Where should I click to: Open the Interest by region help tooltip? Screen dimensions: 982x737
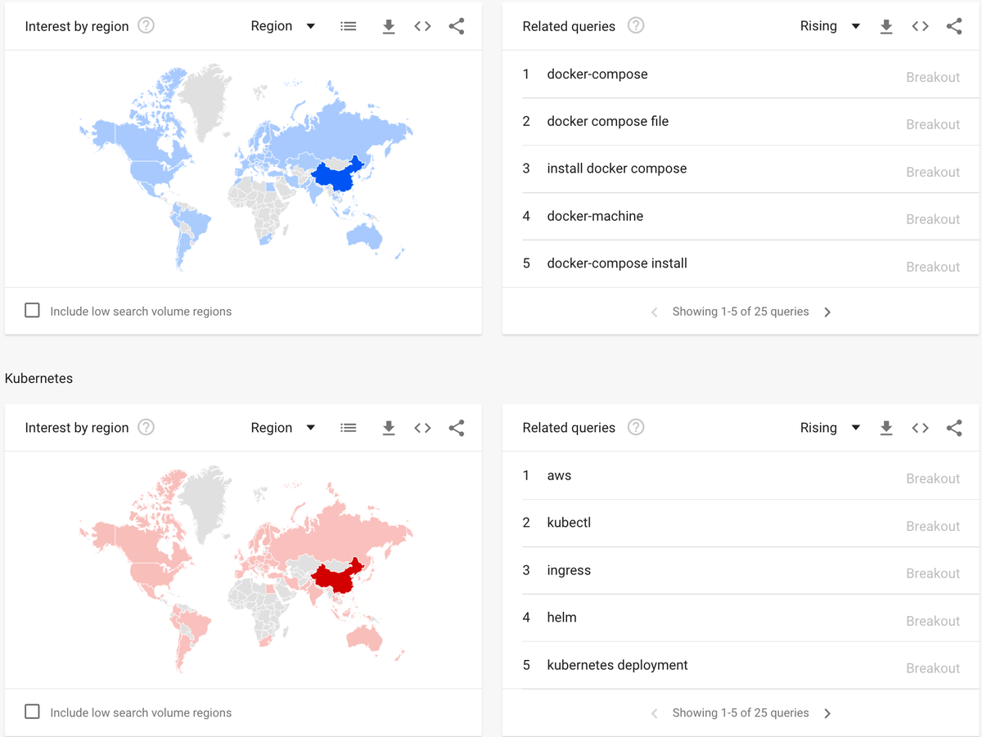pos(146,25)
